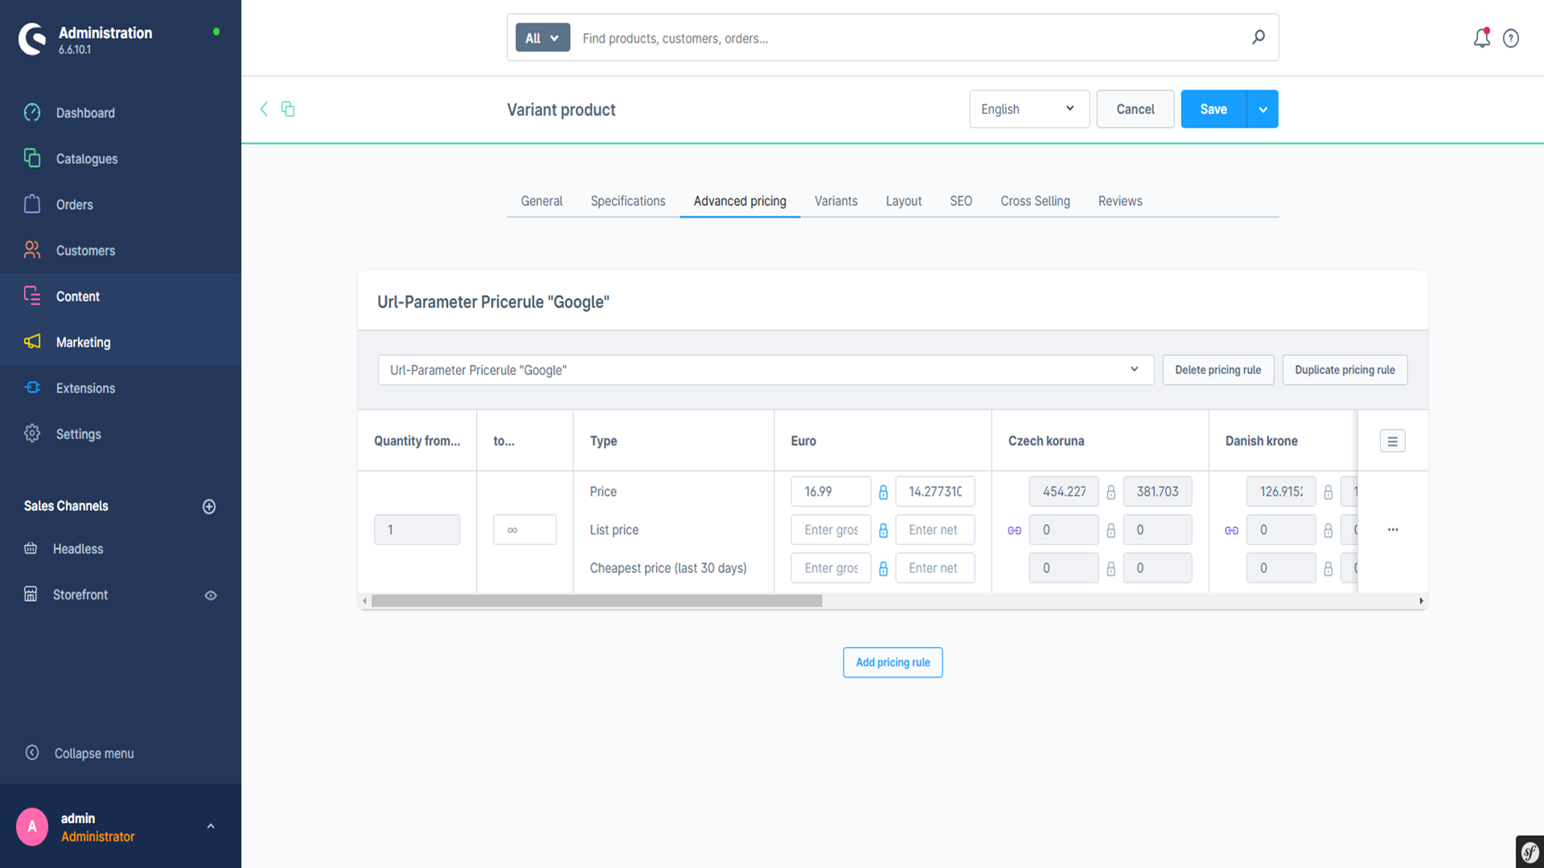This screenshot has width=1544, height=868.
Task: Switch to the Specifications tab
Action: [x=628, y=201]
